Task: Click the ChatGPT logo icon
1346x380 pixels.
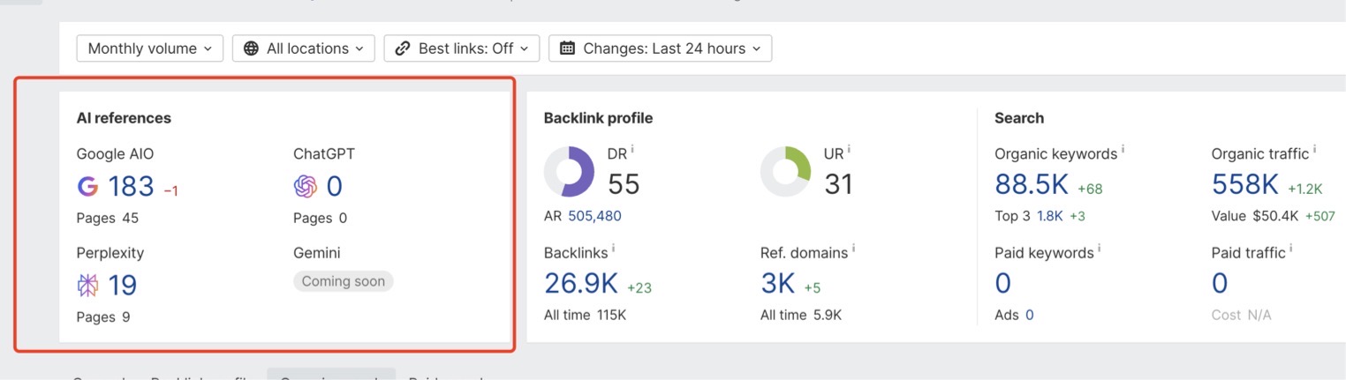Action: pyautogui.click(x=305, y=187)
